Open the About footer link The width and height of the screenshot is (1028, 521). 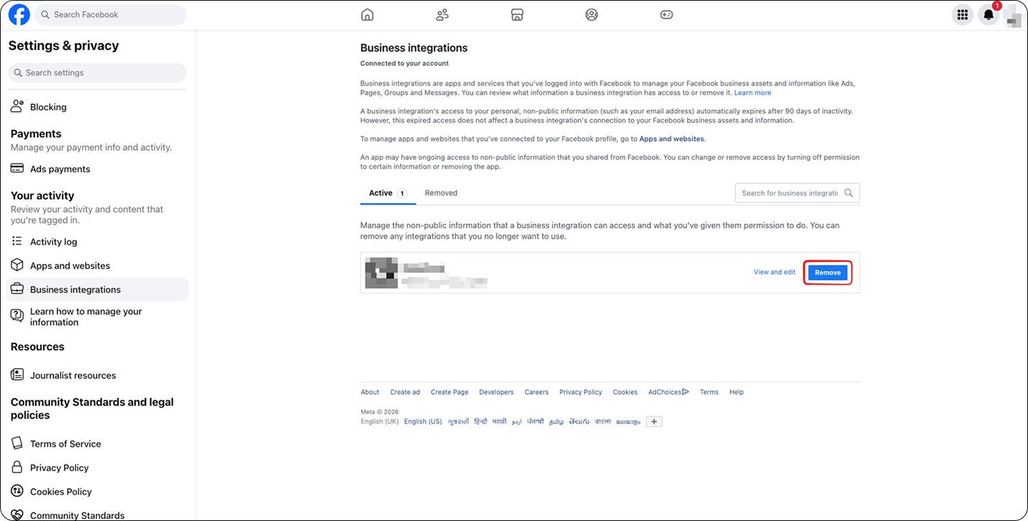[x=370, y=392]
